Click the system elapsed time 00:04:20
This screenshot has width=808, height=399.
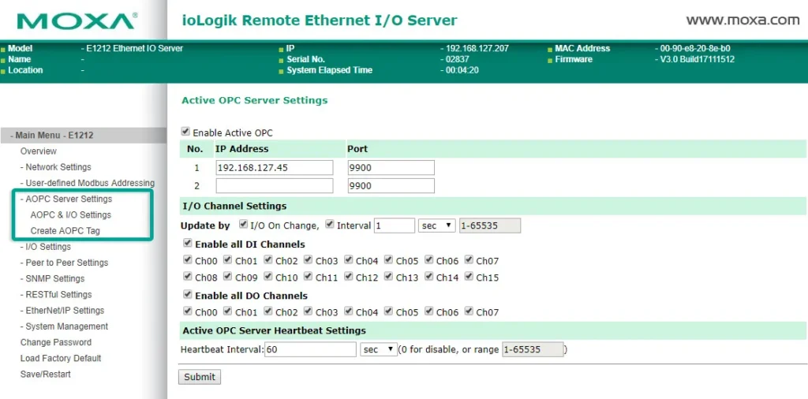coord(462,70)
